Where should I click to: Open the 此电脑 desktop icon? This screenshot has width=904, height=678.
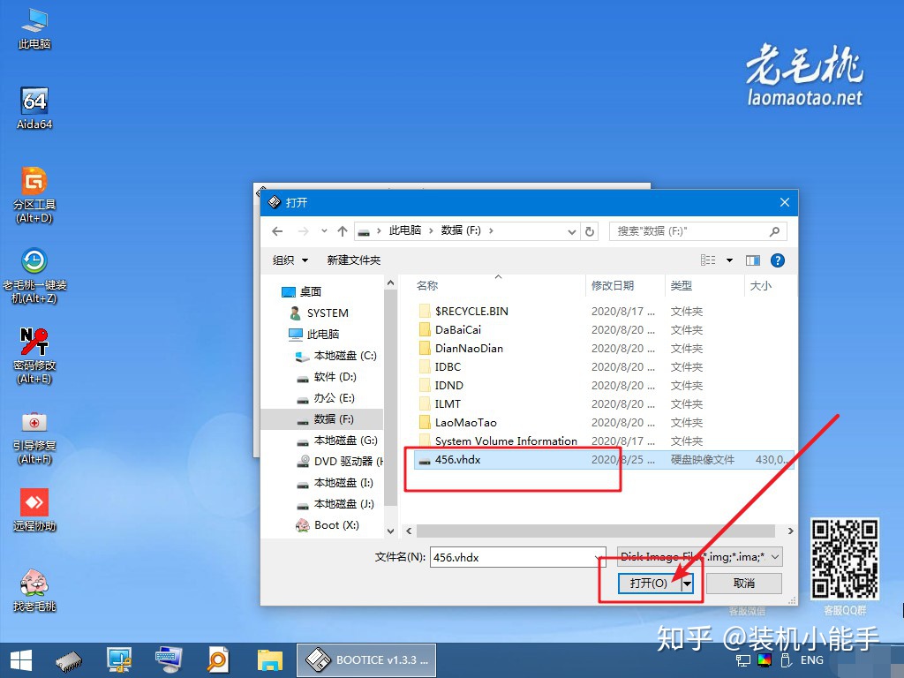tap(34, 27)
